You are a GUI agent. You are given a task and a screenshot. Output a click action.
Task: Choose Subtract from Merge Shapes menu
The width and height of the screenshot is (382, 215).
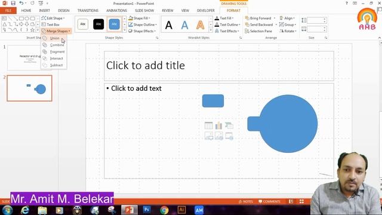[x=54, y=65]
